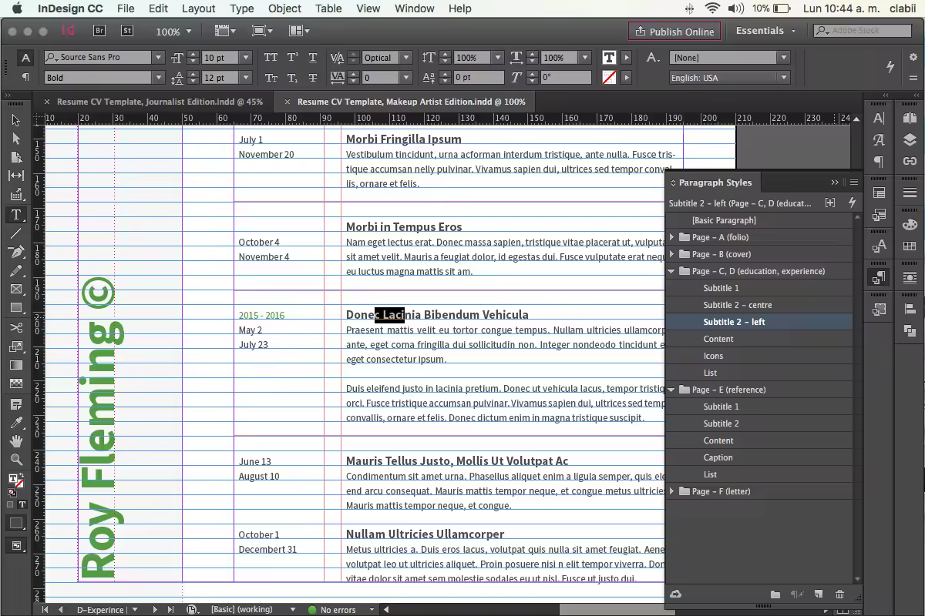
Task: Open Adobe Bridge with the Br icon
Action: coord(99,31)
